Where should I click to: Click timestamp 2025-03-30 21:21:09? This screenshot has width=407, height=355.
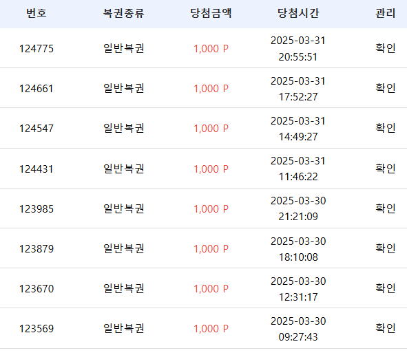pyautogui.click(x=298, y=208)
